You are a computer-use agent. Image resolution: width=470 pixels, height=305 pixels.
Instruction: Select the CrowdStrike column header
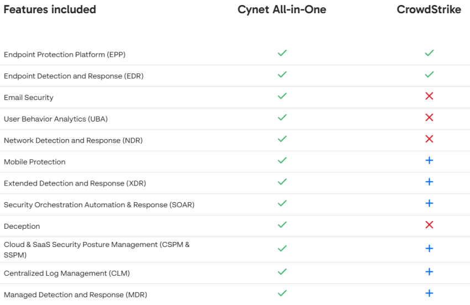tap(429, 9)
